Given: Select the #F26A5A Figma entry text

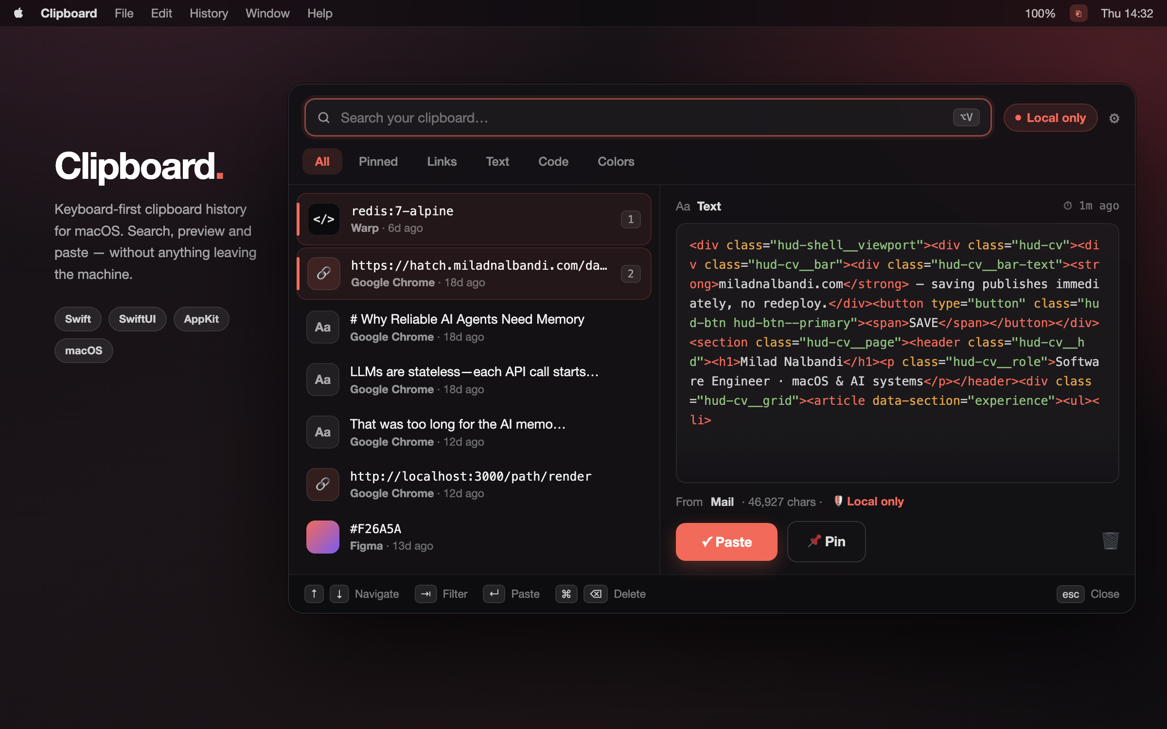Looking at the screenshot, I should pyautogui.click(x=375, y=529).
